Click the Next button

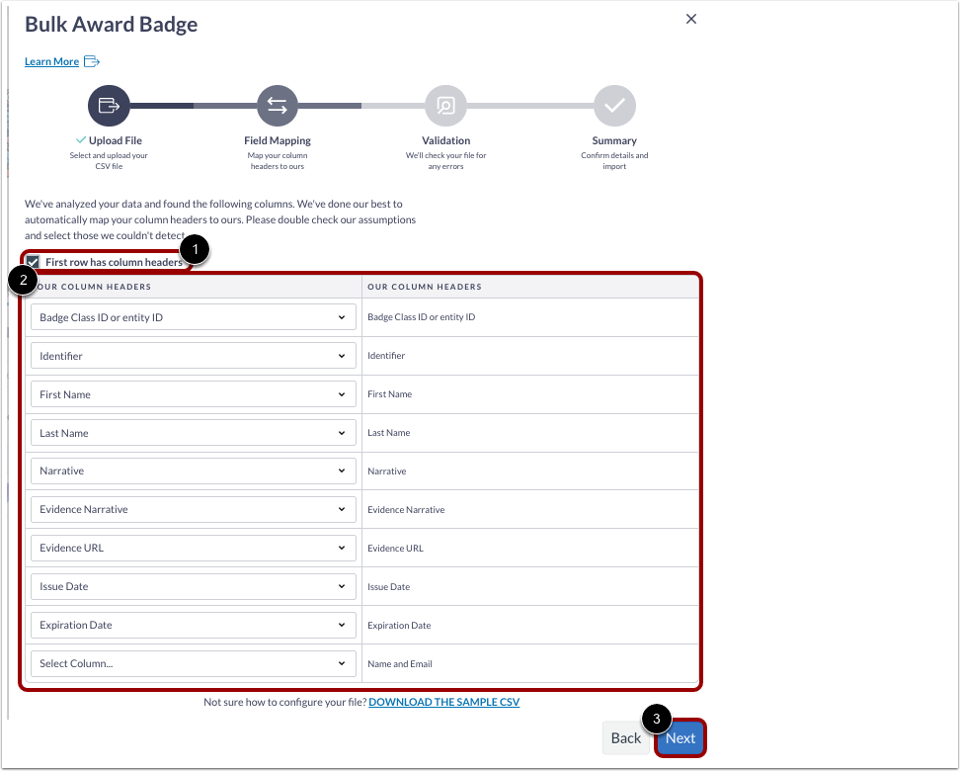[680, 737]
